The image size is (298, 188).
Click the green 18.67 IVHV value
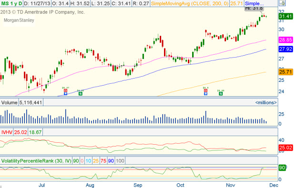coord(35,132)
